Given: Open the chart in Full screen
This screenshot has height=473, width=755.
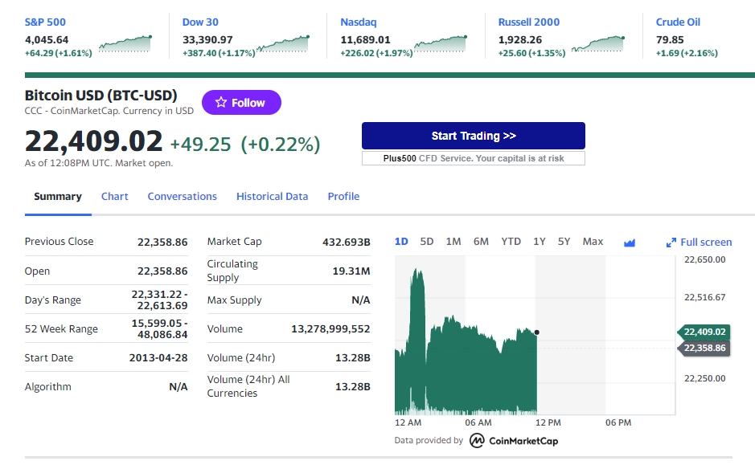Looking at the screenshot, I should click(x=699, y=243).
